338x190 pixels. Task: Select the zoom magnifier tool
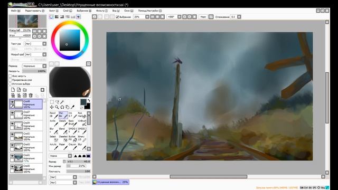57,107
